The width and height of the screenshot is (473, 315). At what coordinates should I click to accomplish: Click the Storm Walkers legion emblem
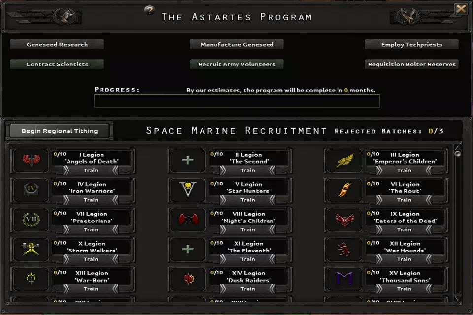click(x=30, y=250)
